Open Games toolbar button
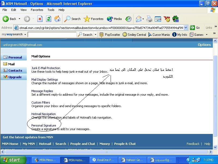Screen dimensions: 218x164 196,35
